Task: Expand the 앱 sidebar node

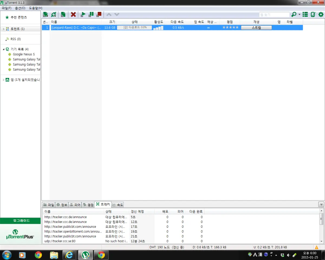Action: pyautogui.click(x=4, y=80)
